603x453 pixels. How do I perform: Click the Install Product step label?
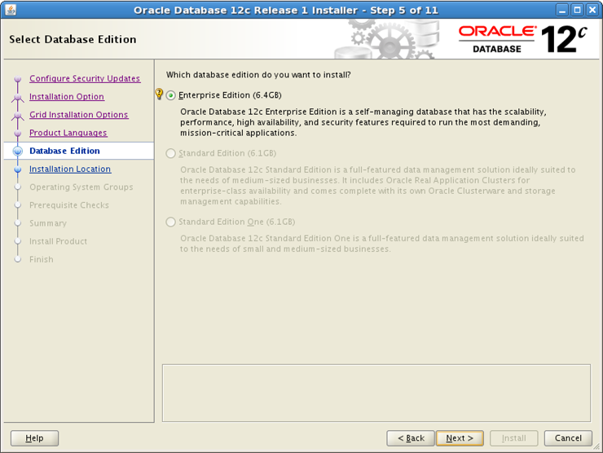59,241
